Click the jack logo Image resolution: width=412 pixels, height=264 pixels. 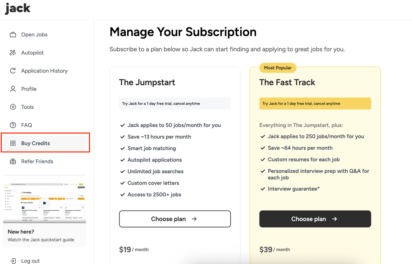[18, 9]
